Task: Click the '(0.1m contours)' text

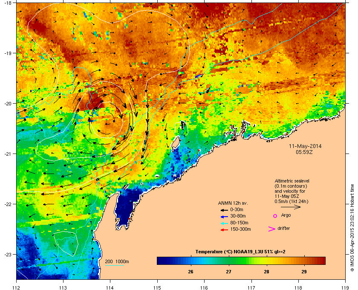Action: 291,186
